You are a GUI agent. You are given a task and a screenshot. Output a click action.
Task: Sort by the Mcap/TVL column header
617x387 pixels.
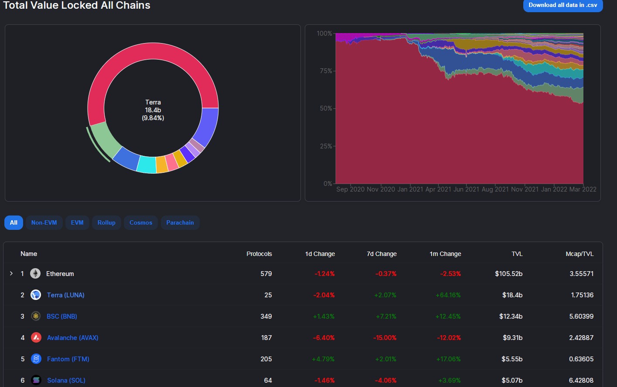click(580, 253)
